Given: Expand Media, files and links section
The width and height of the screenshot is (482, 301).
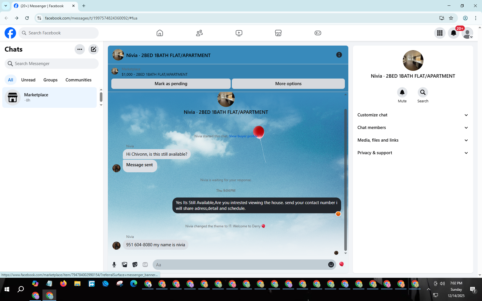Looking at the screenshot, I should click(413, 140).
